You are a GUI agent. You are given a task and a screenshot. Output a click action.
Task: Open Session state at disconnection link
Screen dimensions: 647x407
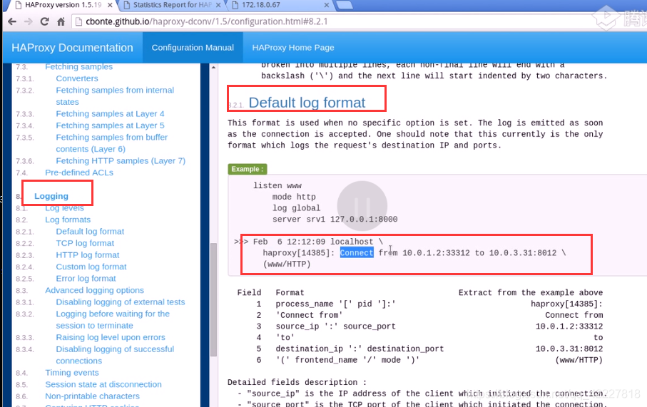[103, 384]
